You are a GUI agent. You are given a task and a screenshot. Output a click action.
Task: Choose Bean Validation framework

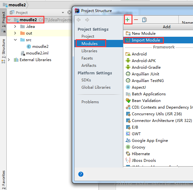(158, 101)
